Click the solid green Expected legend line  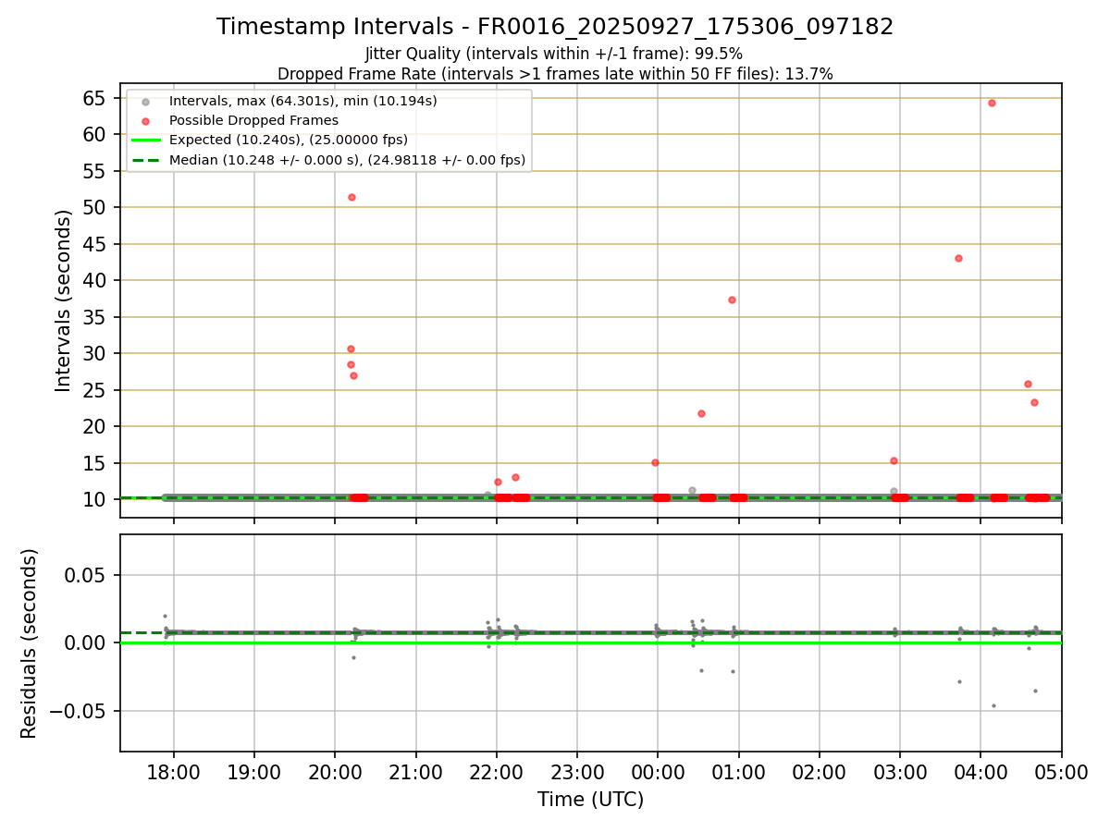[x=146, y=141]
